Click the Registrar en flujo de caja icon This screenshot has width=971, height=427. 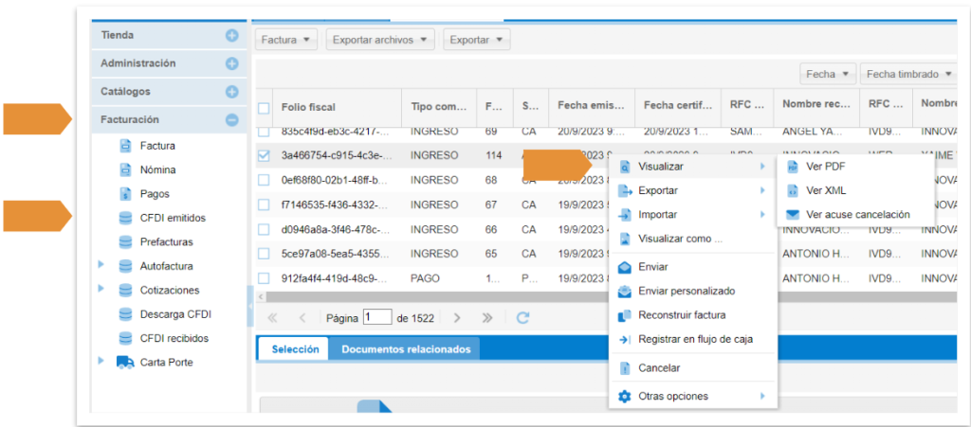(625, 339)
